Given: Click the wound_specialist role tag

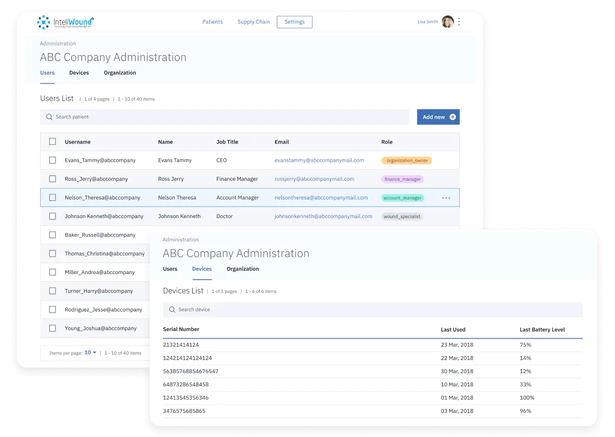Looking at the screenshot, I should click(x=402, y=217).
